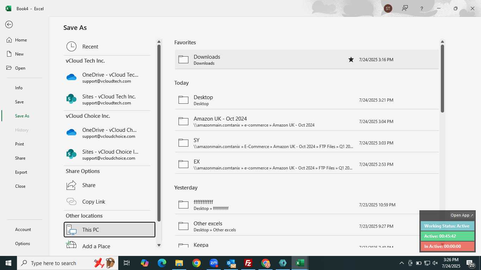Click the folder list scrollbar up arrow
Viewport: 481px width, 270px height.
pyautogui.click(x=442, y=41)
